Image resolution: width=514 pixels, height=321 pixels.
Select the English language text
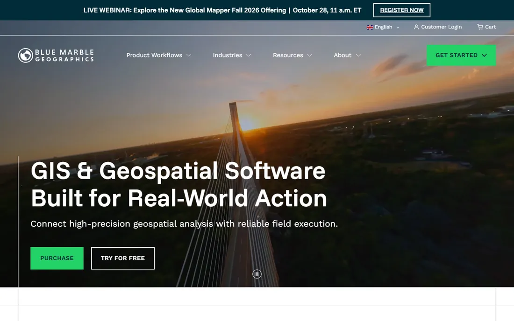click(384, 27)
